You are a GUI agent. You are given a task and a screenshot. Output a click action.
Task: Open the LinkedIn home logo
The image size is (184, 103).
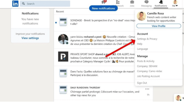click(x=15, y=4)
